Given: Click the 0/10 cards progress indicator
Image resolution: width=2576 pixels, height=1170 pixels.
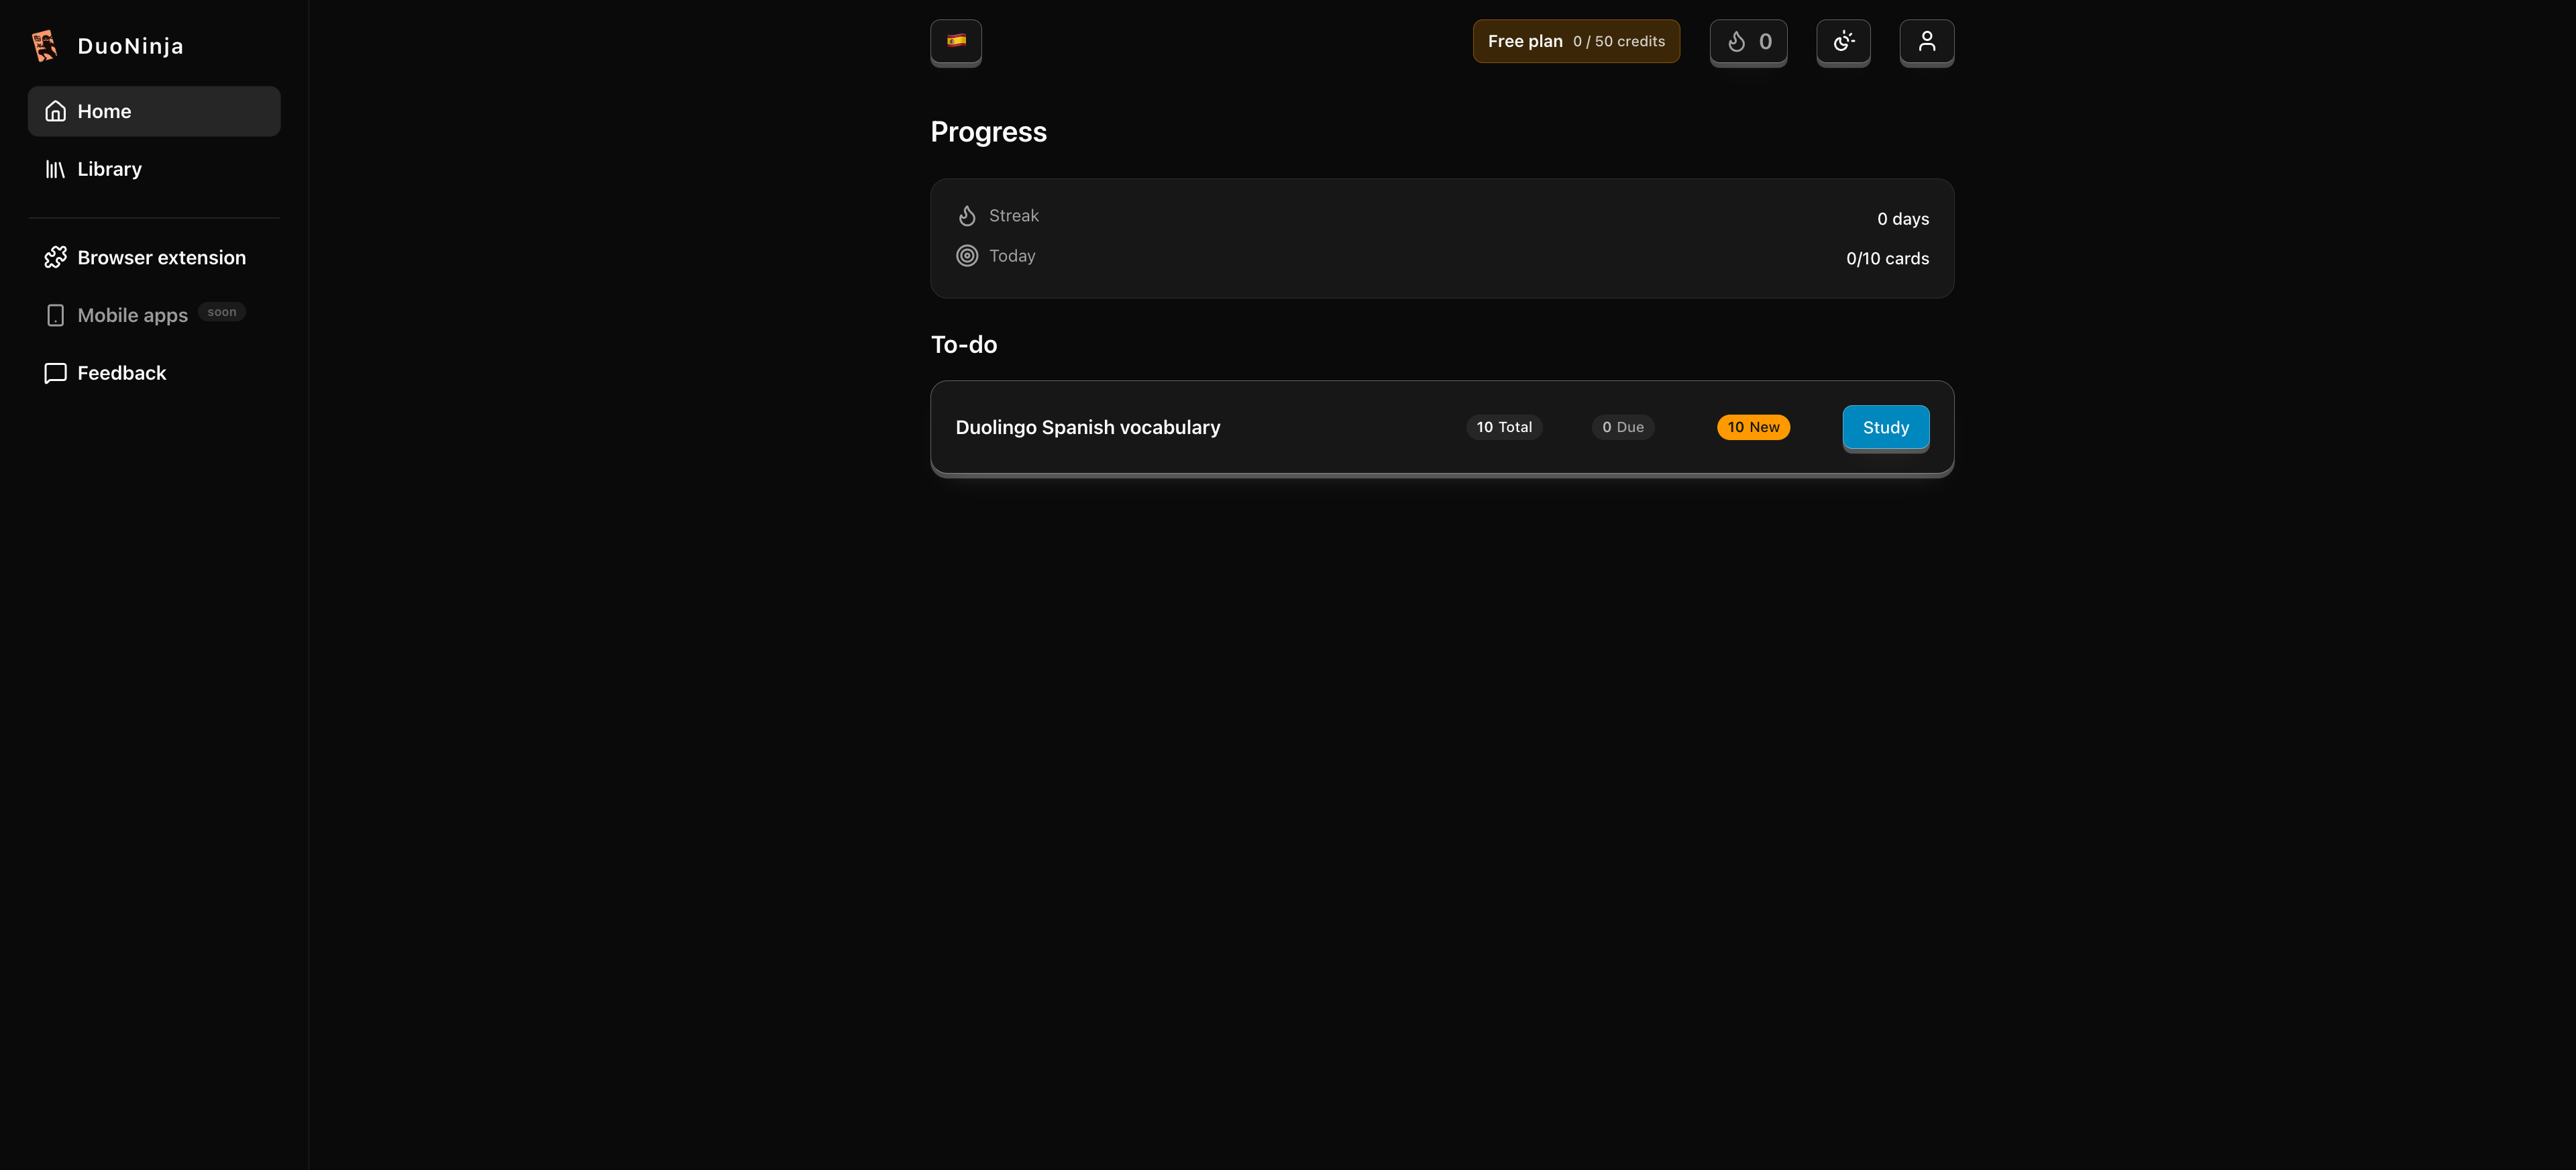Looking at the screenshot, I should point(1886,258).
